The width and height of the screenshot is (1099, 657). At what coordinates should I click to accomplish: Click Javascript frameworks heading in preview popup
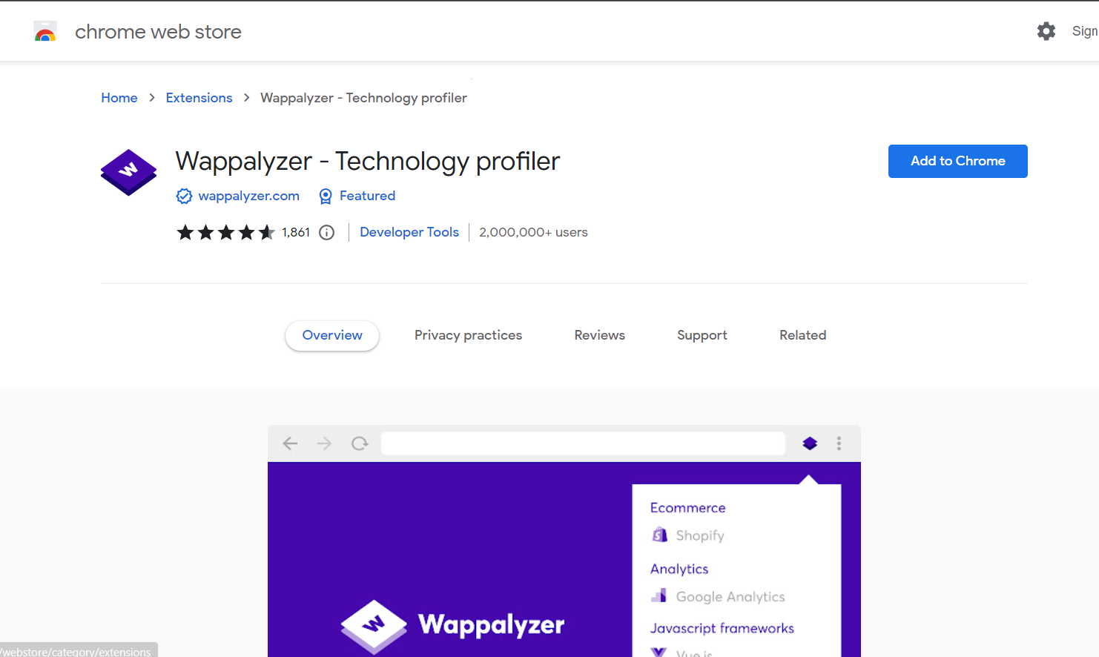[x=722, y=628]
